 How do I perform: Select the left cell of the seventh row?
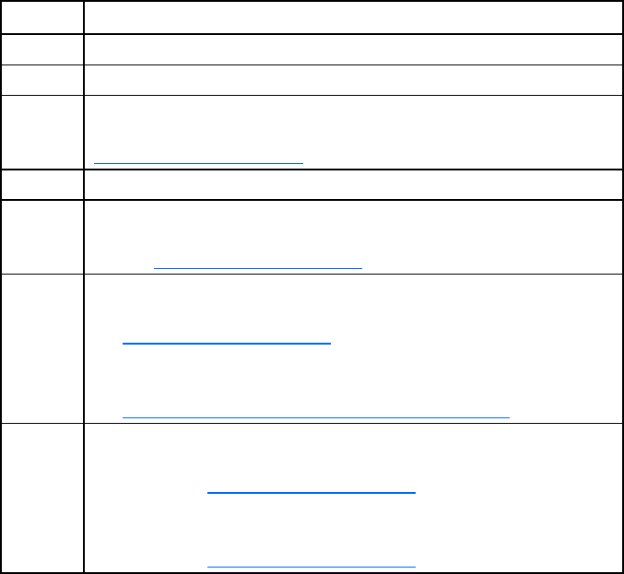[42, 347]
